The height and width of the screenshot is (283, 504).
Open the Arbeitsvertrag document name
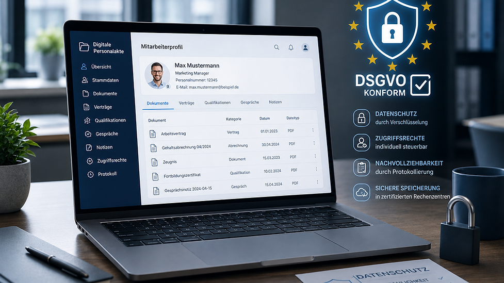pyautogui.click(x=173, y=134)
